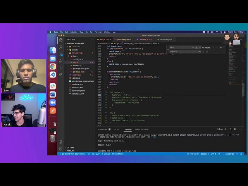Open the Live Share view in activity bar
The width and height of the screenshot is (248, 186).
point(61,74)
